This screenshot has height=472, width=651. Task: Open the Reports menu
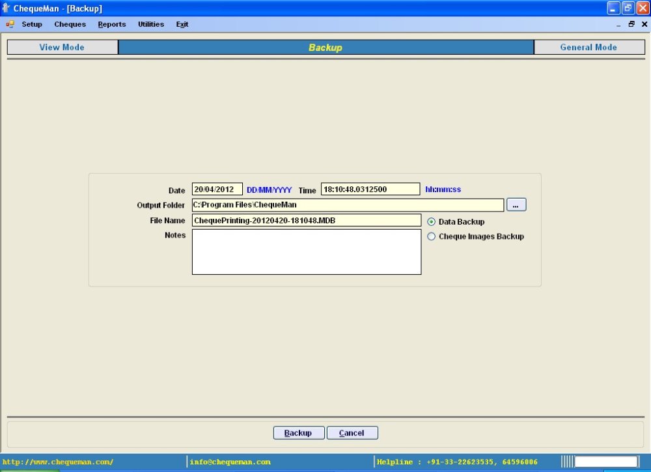pyautogui.click(x=112, y=25)
